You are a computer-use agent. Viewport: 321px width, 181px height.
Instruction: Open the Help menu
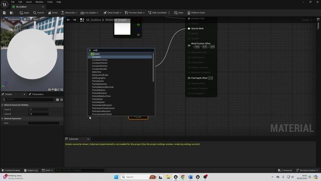tap(59, 2)
